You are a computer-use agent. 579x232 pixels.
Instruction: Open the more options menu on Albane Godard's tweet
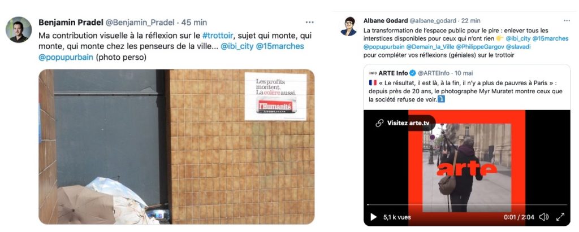coord(567,21)
